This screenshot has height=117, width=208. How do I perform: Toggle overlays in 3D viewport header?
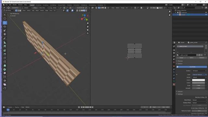pyautogui.click(x=72, y=10)
